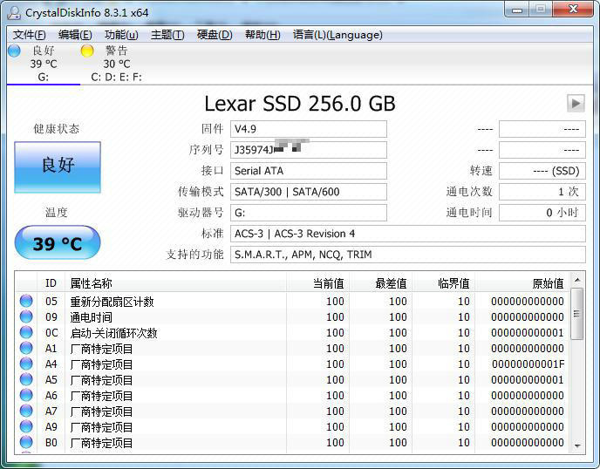Click the blue orb in row A4
600x469 pixels.
26,364
